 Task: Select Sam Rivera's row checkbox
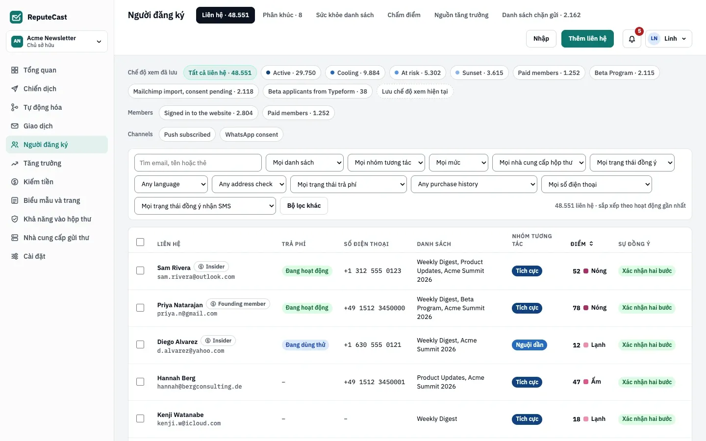(x=140, y=270)
